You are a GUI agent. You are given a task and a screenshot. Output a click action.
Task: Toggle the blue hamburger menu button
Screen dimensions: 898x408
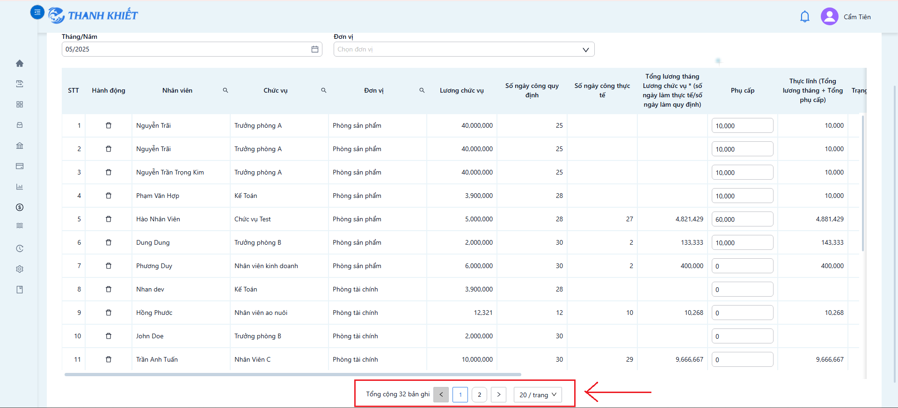point(37,12)
